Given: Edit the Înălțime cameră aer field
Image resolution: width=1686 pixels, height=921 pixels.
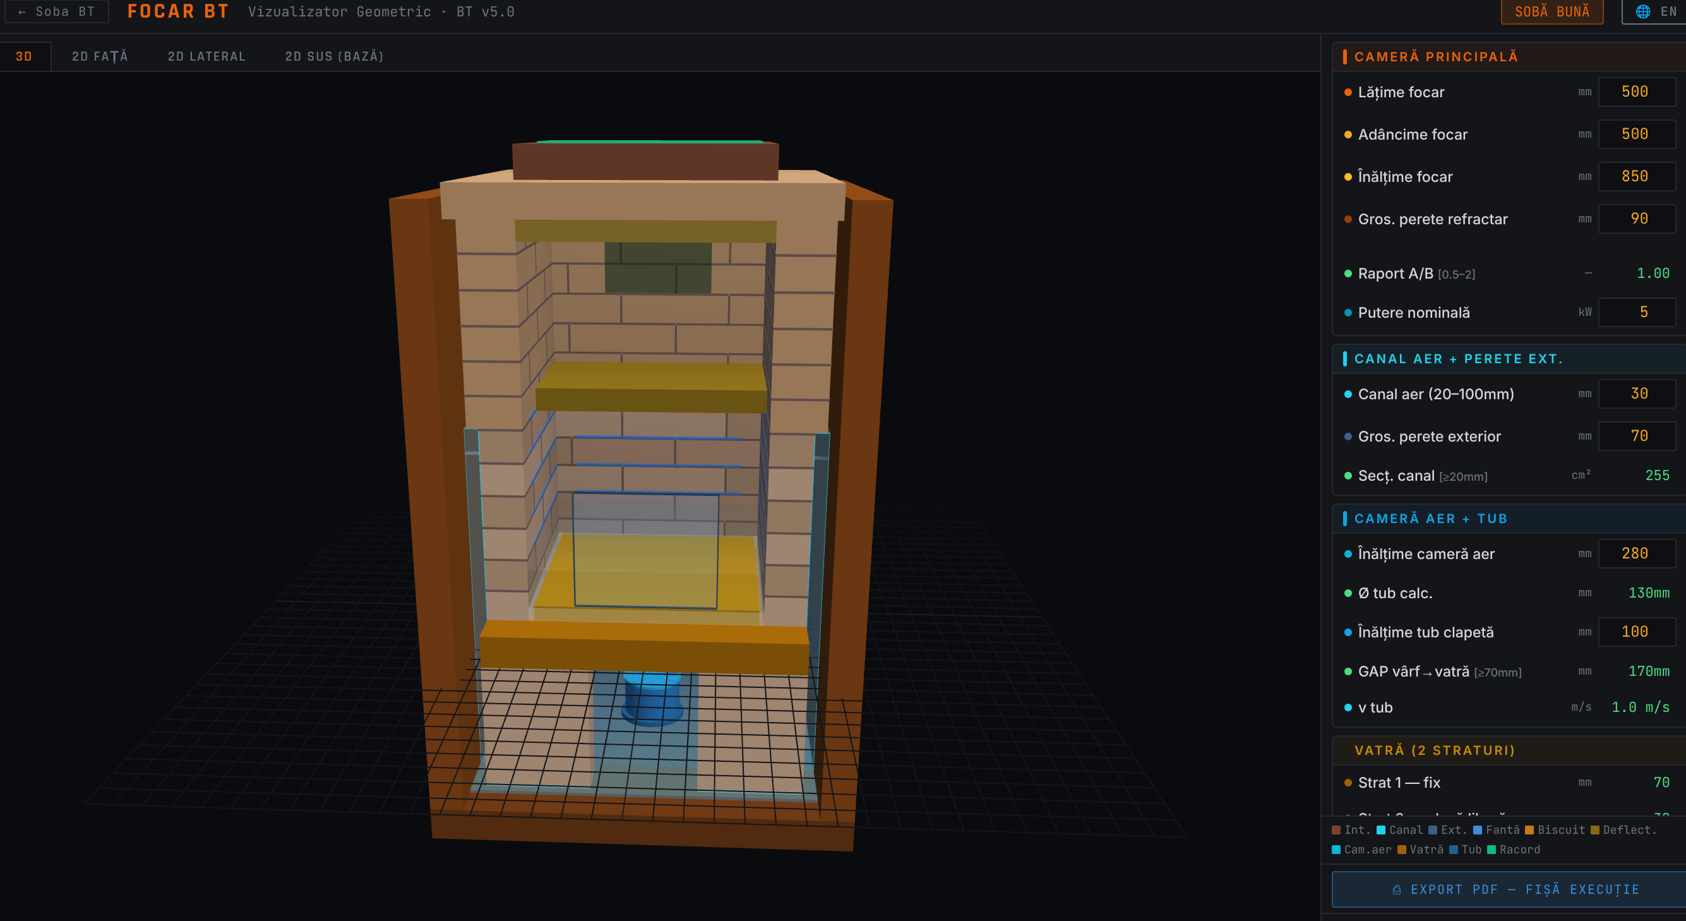Looking at the screenshot, I should pyautogui.click(x=1636, y=554).
